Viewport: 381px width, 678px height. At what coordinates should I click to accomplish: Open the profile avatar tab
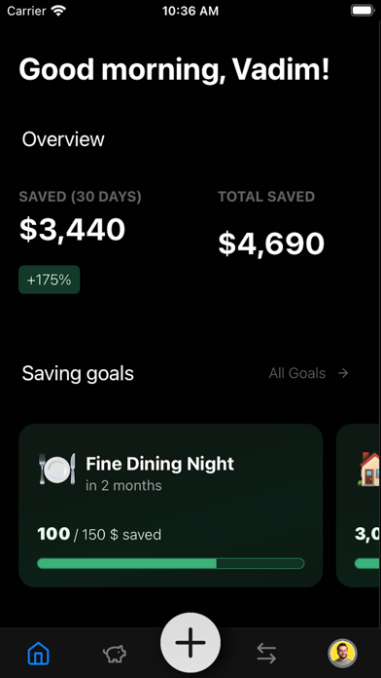[342, 654]
